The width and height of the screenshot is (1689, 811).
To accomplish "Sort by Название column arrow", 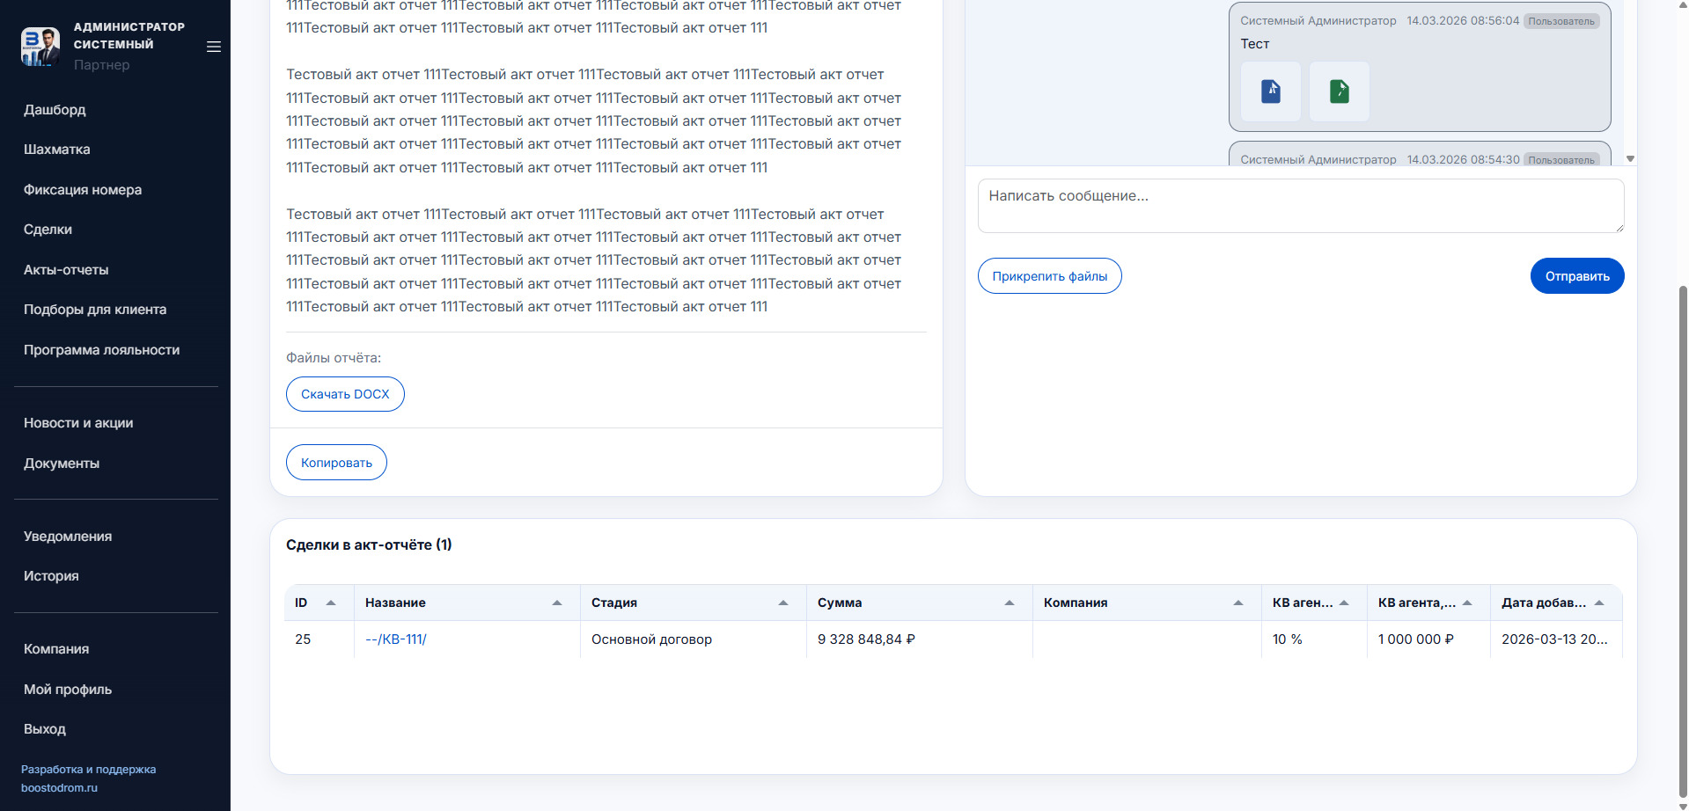I will (556, 603).
